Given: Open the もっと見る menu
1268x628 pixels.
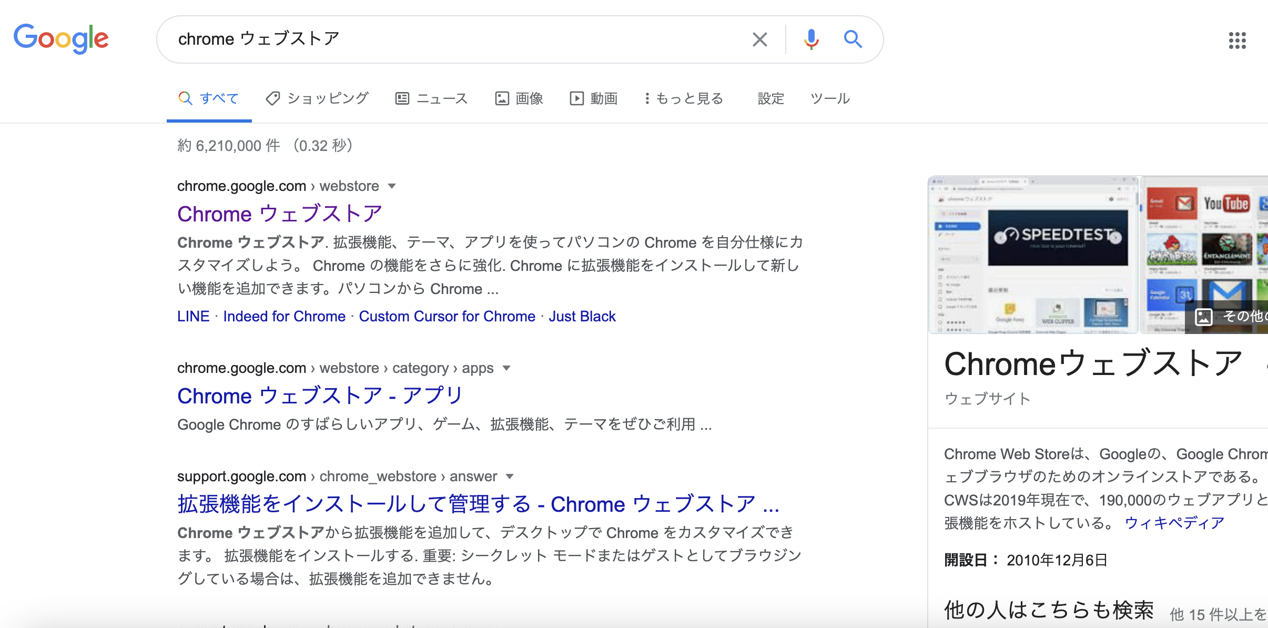Looking at the screenshot, I should [x=684, y=98].
